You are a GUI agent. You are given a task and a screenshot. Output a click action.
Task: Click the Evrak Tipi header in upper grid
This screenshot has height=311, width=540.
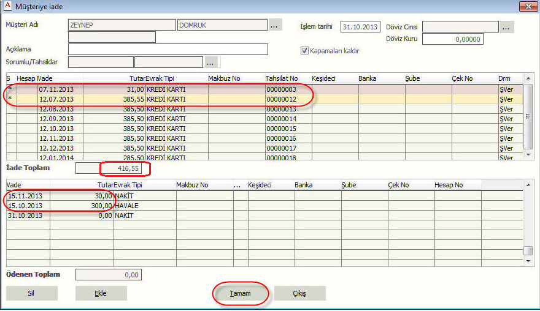[161, 78]
